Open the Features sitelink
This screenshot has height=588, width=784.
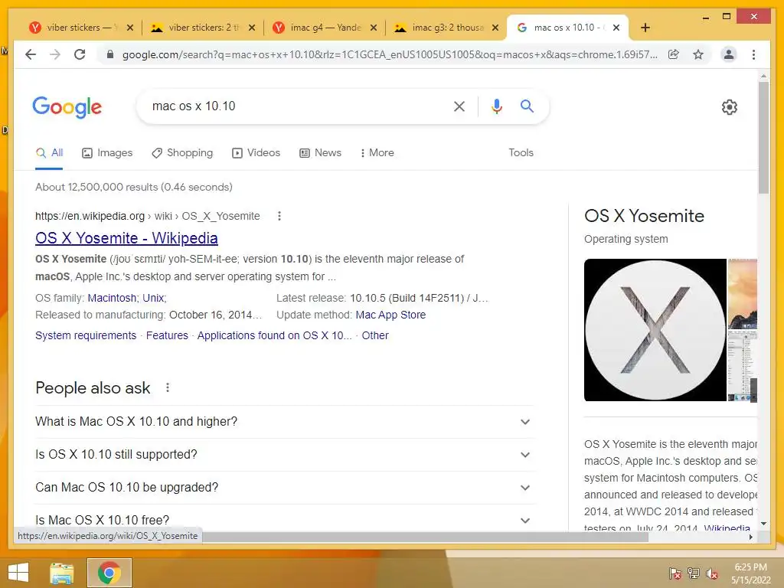(167, 335)
